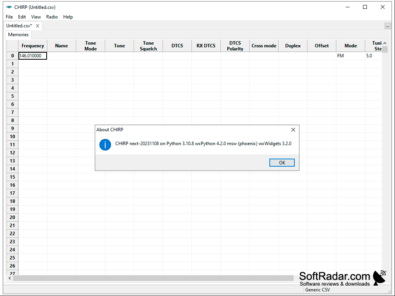The image size is (395, 296).
Task: Select row header 1
Action: point(13,64)
